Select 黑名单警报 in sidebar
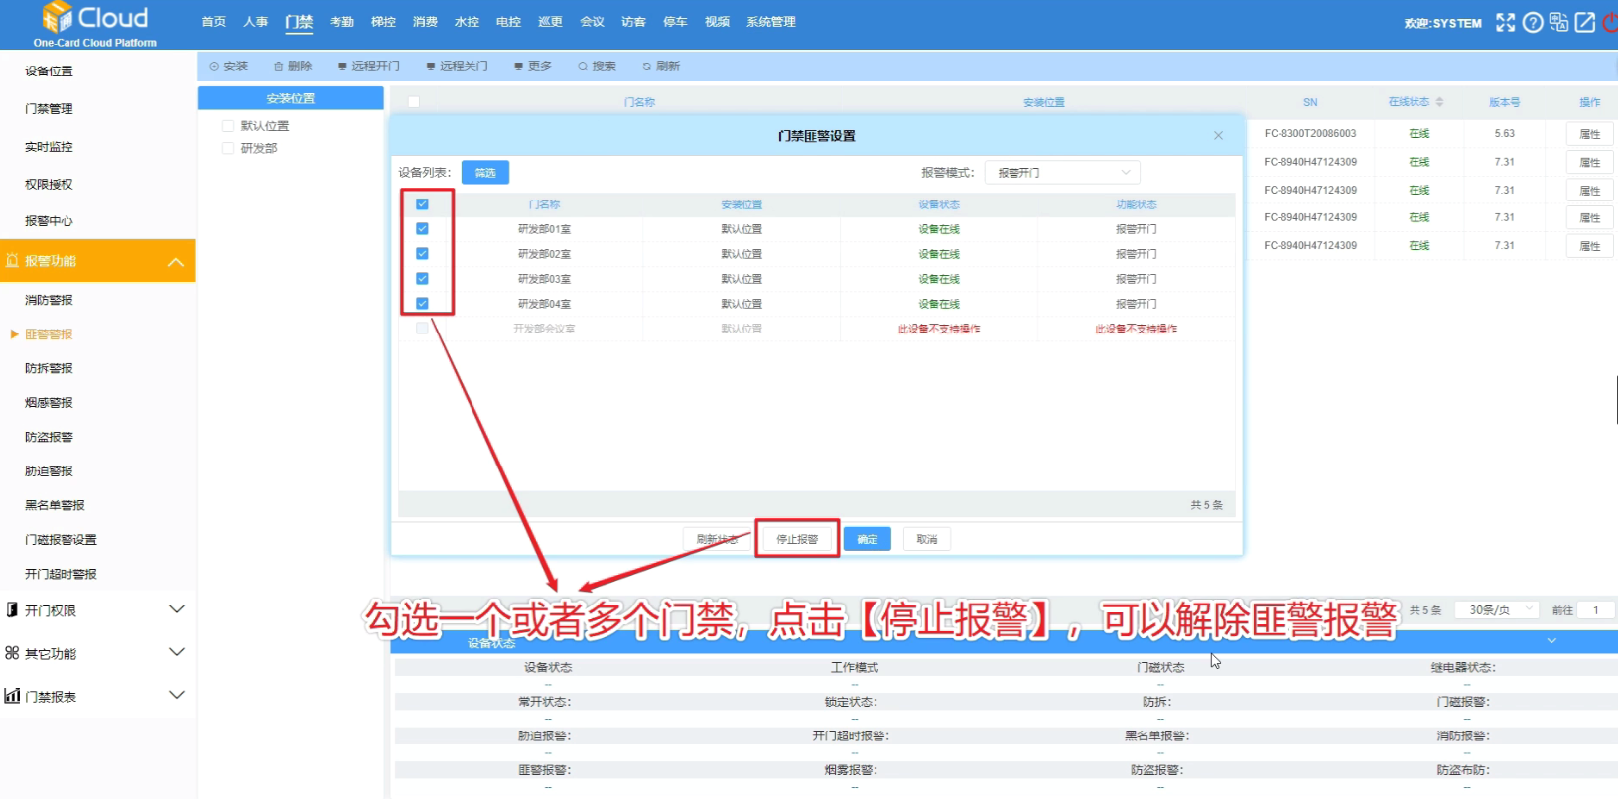The width and height of the screenshot is (1618, 799). pyautogui.click(x=55, y=505)
